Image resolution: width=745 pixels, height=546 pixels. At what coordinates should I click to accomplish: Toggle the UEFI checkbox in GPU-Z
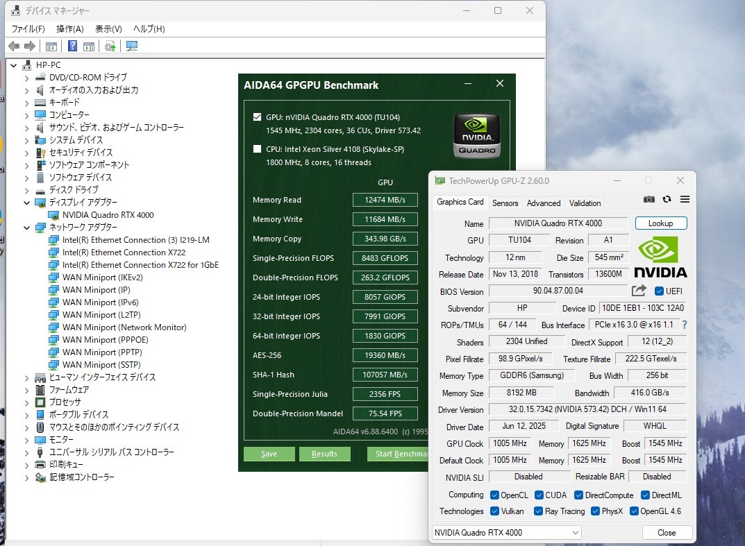(x=659, y=291)
